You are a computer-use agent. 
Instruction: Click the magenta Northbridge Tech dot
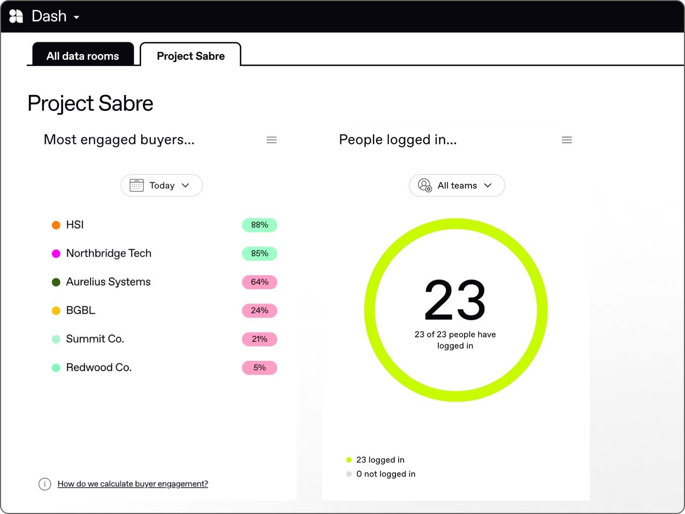click(x=56, y=253)
